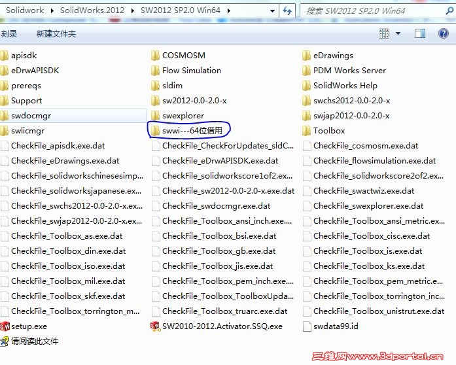This screenshot has width=456, height=365.
Task: Select CheckFile_Toolbox_jis.exe.dat
Action: 213,266
